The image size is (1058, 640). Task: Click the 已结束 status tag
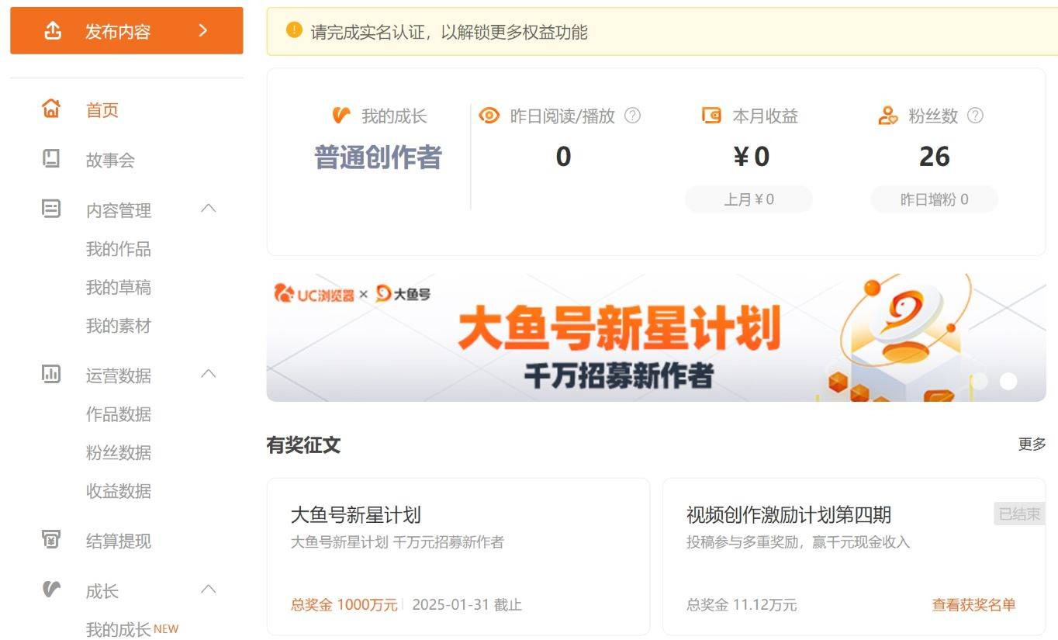pos(1019,514)
